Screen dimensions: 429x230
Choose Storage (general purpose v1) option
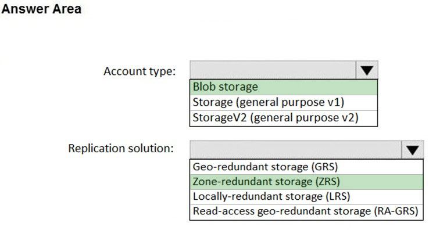284,103
